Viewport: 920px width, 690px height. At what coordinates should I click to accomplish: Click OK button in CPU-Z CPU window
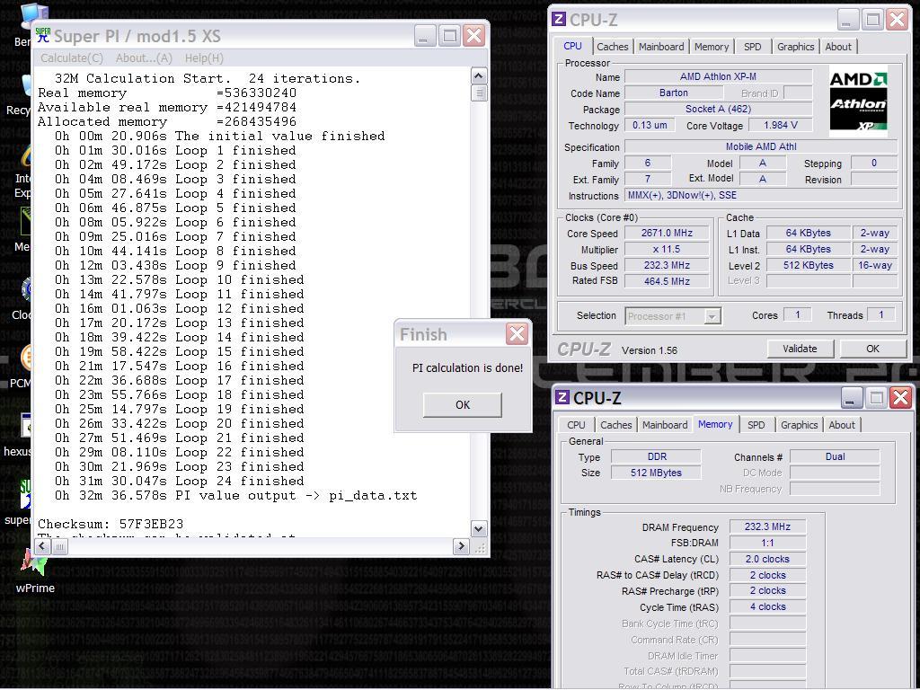tap(872, 349)
